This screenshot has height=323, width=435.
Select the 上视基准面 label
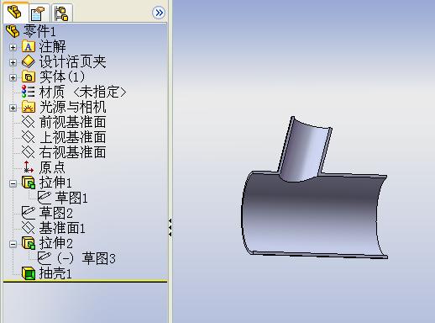[x=72, y=137]
